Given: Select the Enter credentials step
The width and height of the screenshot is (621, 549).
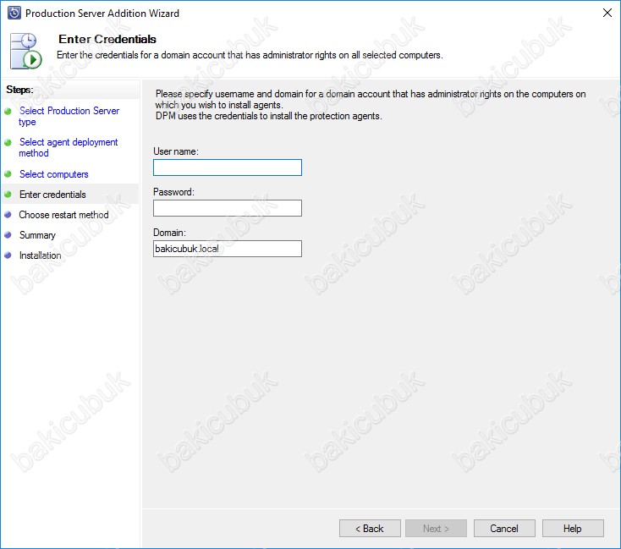Looking at the screenshot, I should click(52, 195).
